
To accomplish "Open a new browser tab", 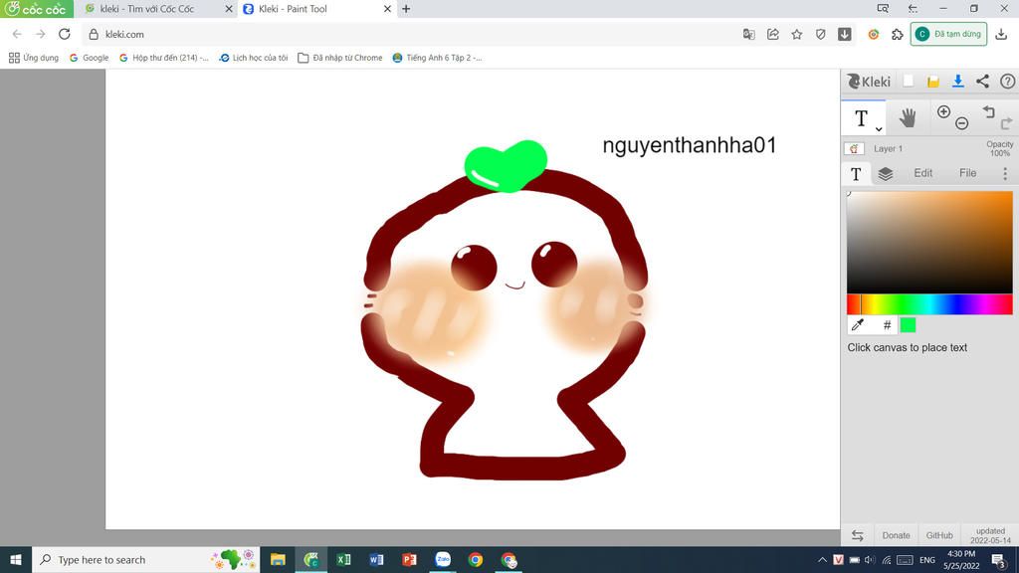I will pos(406,9).
